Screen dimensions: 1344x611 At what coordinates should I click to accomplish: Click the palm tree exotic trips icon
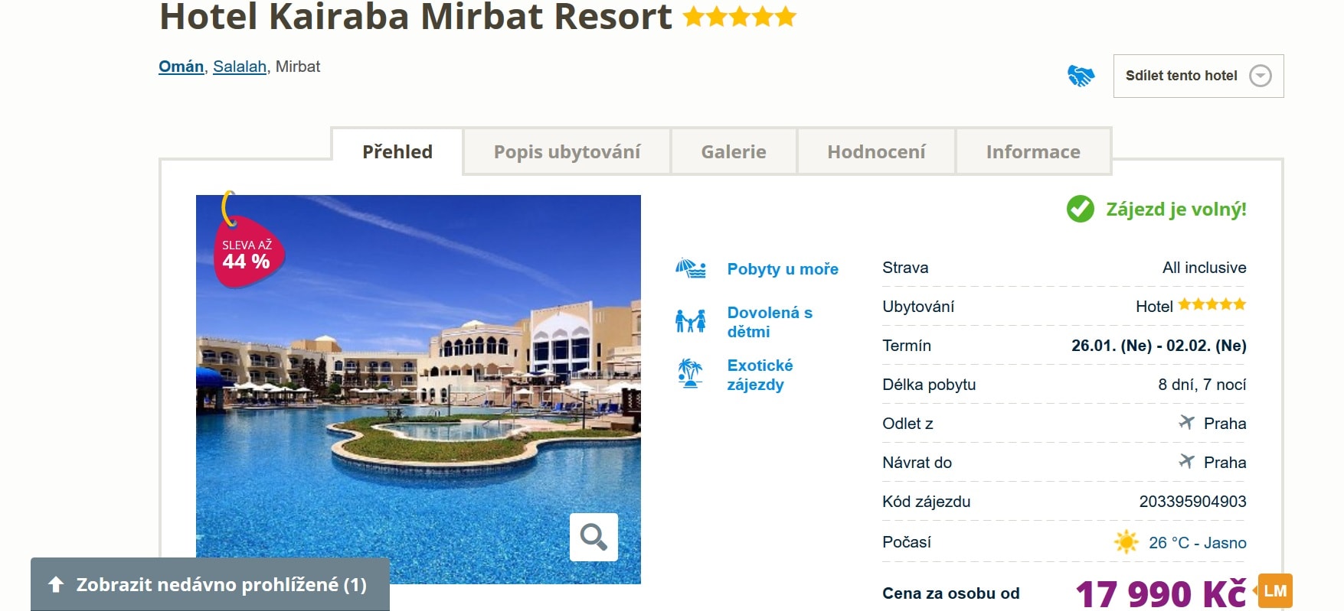(690, 374)
